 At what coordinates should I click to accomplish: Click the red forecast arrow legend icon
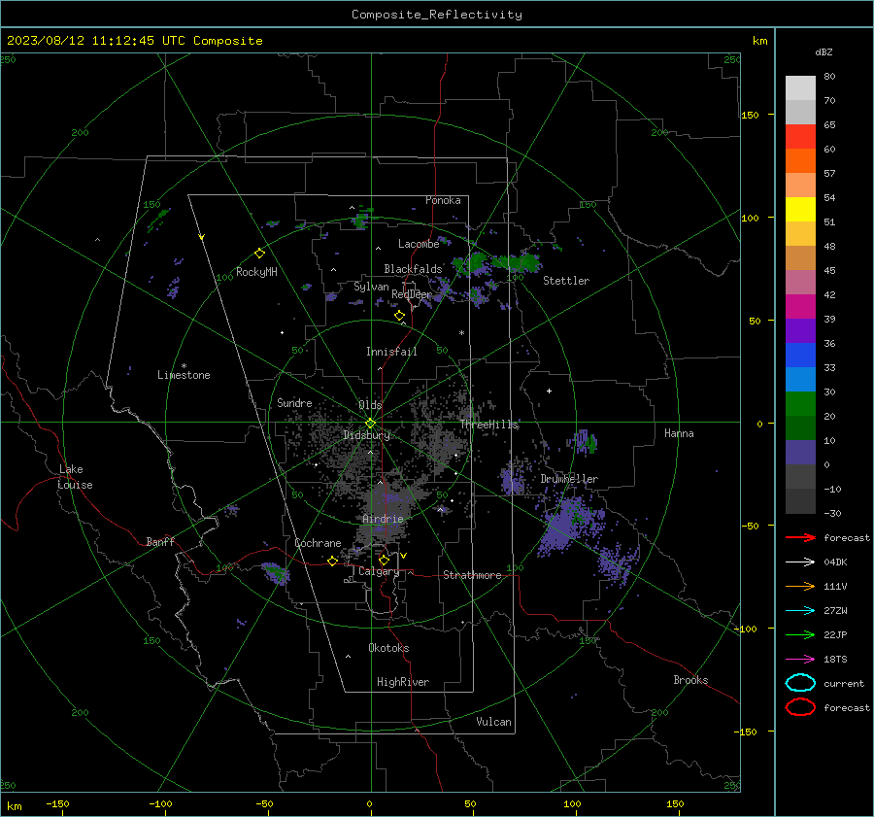tap(801, 537)
